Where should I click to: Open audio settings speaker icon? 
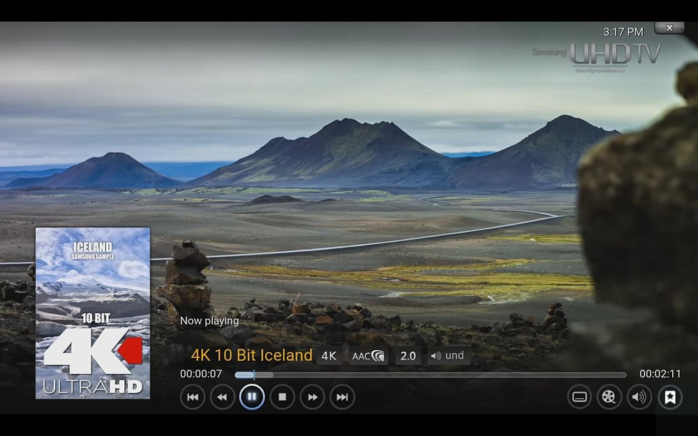(639, 397)
